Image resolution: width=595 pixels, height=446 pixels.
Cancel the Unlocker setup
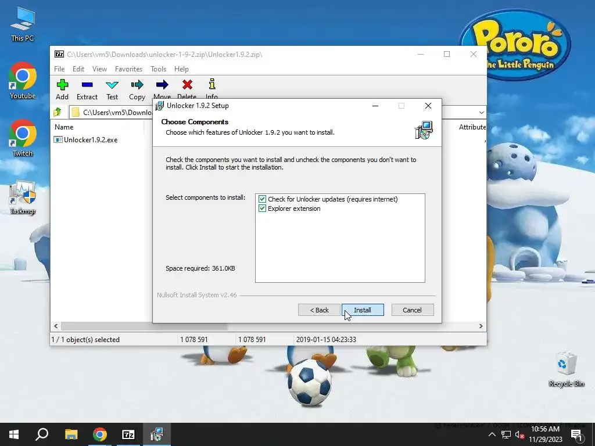coord(412,310)
